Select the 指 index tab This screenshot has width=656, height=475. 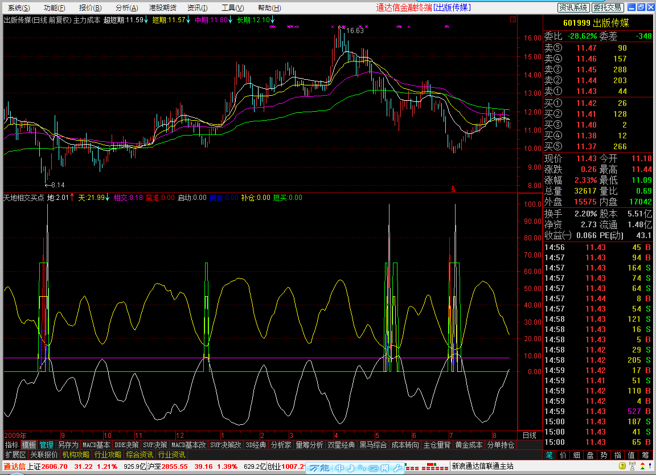(618, 455)
